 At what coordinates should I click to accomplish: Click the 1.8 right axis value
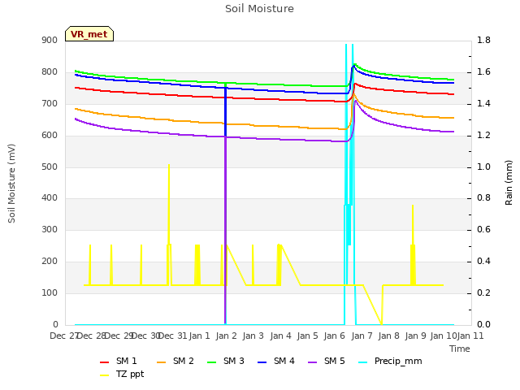(483, 41)
